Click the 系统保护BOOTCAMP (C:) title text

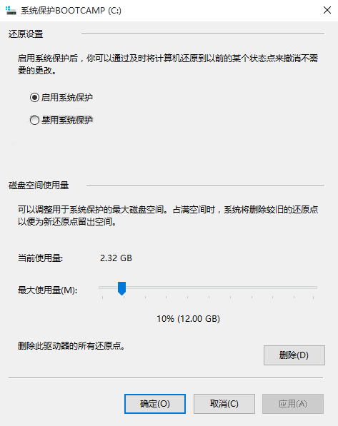click(x=71, y=11)
